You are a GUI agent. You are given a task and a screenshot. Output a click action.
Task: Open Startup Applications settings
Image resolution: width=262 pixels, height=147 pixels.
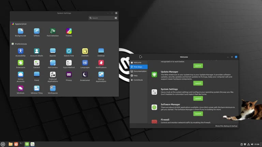pyautogui.click(x=101, y=77)
